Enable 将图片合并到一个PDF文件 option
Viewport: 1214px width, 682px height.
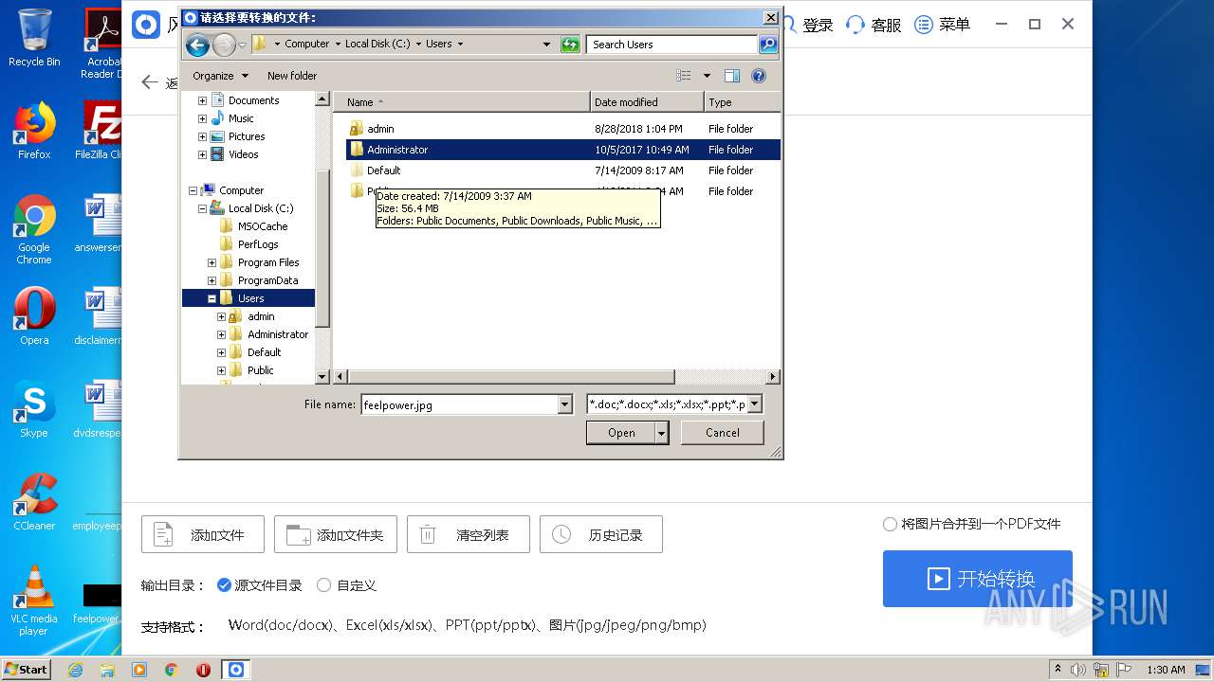click(890, 524)
